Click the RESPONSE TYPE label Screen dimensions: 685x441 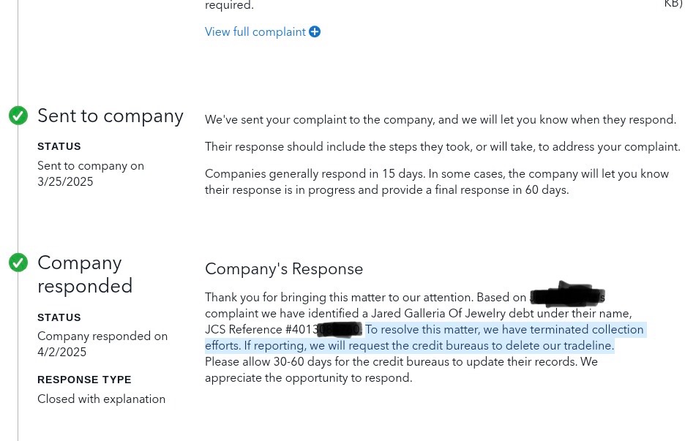84,380
